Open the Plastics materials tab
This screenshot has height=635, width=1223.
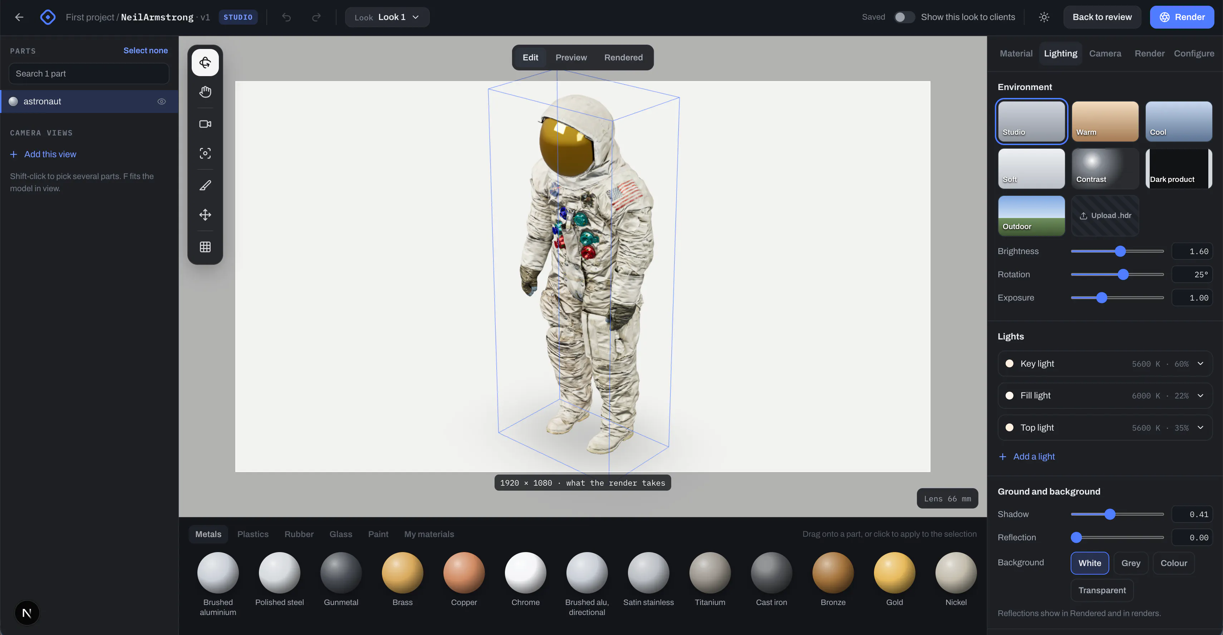252,534
